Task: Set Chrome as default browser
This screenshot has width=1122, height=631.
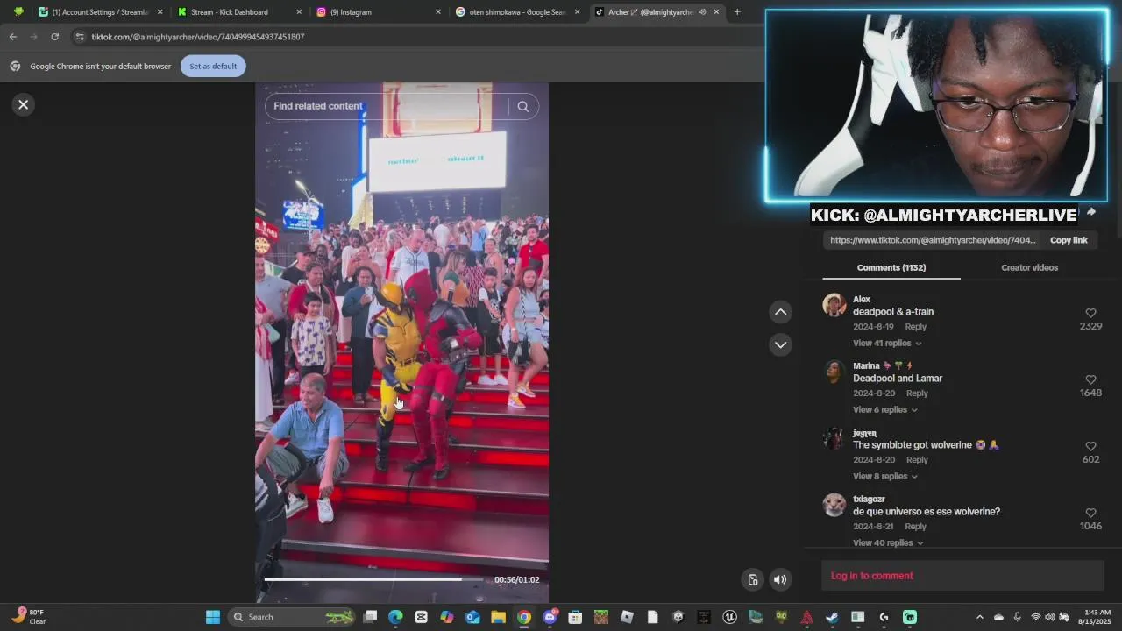Action: [x=213, y=67]
